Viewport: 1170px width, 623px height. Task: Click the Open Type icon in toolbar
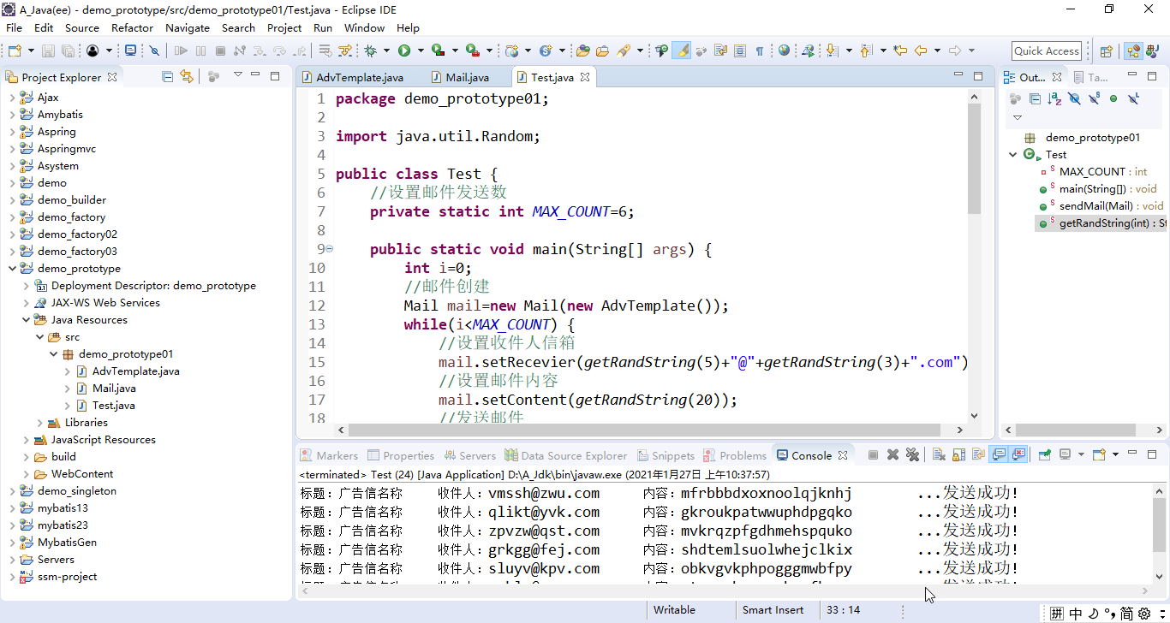[583, 51]
